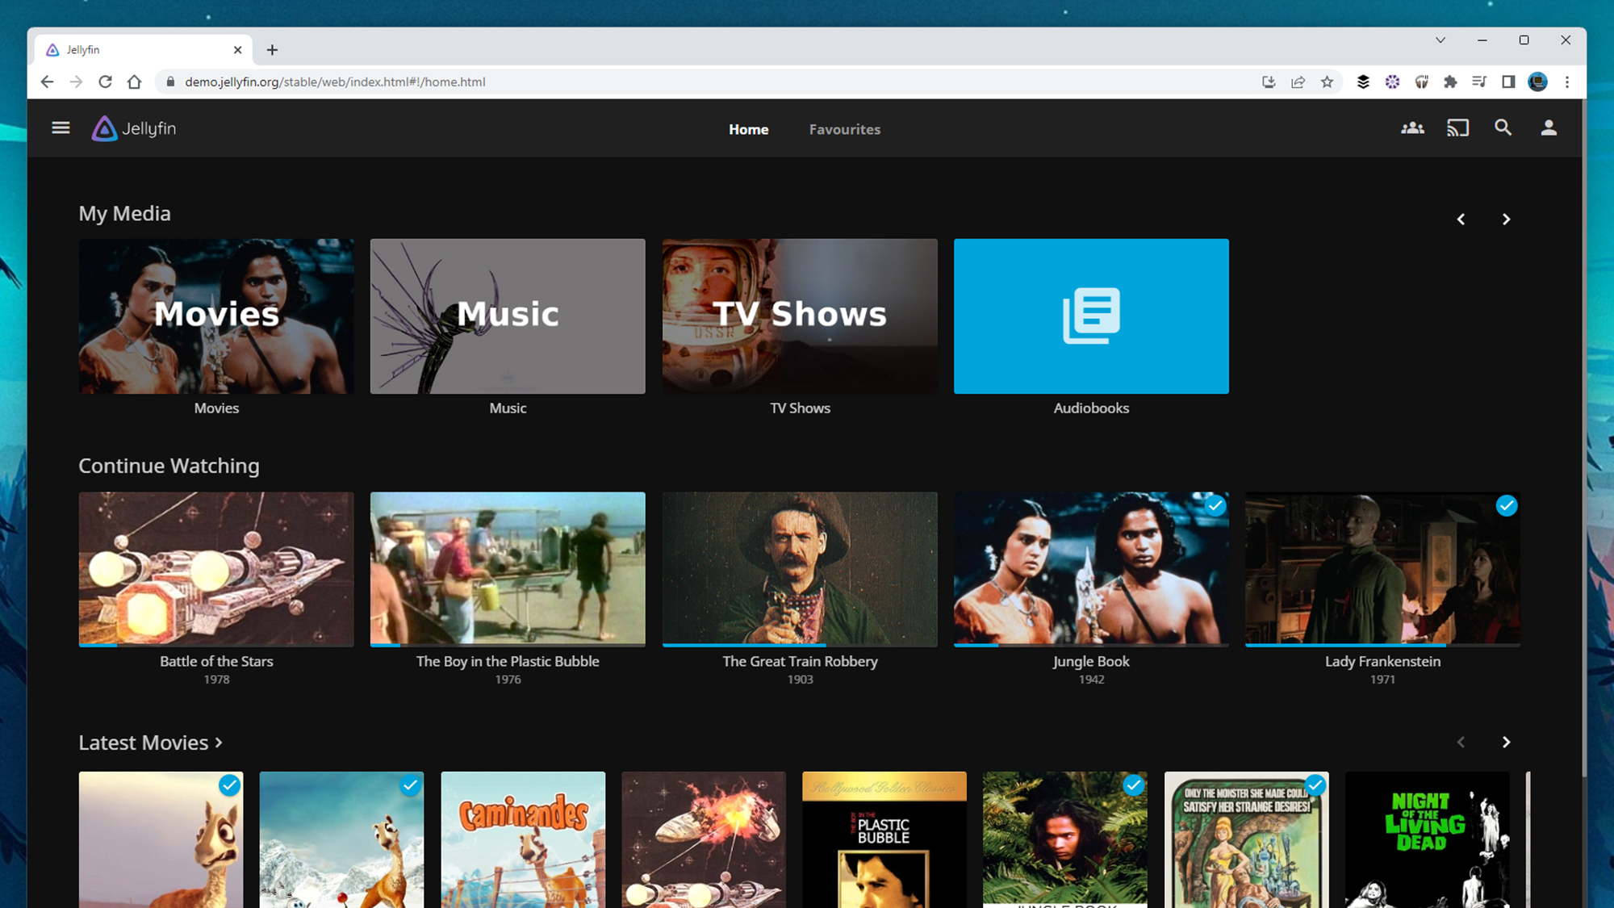The image size is (1614, 908).
Task: Open the Cast to device menu
Action: (1457, 128)
